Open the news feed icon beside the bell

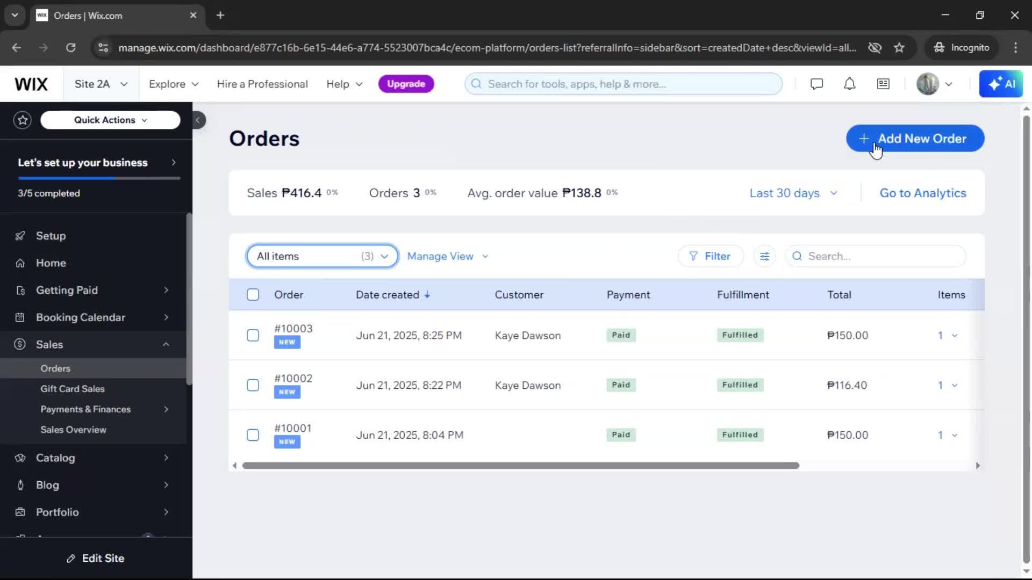(x=883, y=84)
